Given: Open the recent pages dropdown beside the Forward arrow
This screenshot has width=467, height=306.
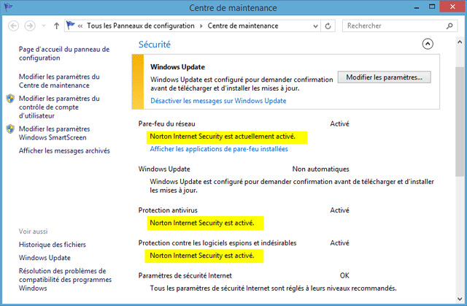Looking at the screenshot, I should point(44,26).
